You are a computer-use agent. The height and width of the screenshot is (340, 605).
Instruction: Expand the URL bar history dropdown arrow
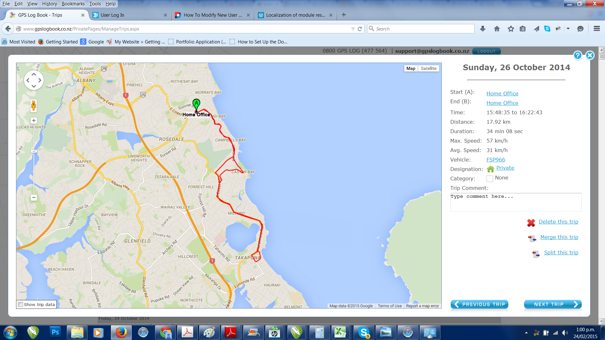(x=353, y=29)
